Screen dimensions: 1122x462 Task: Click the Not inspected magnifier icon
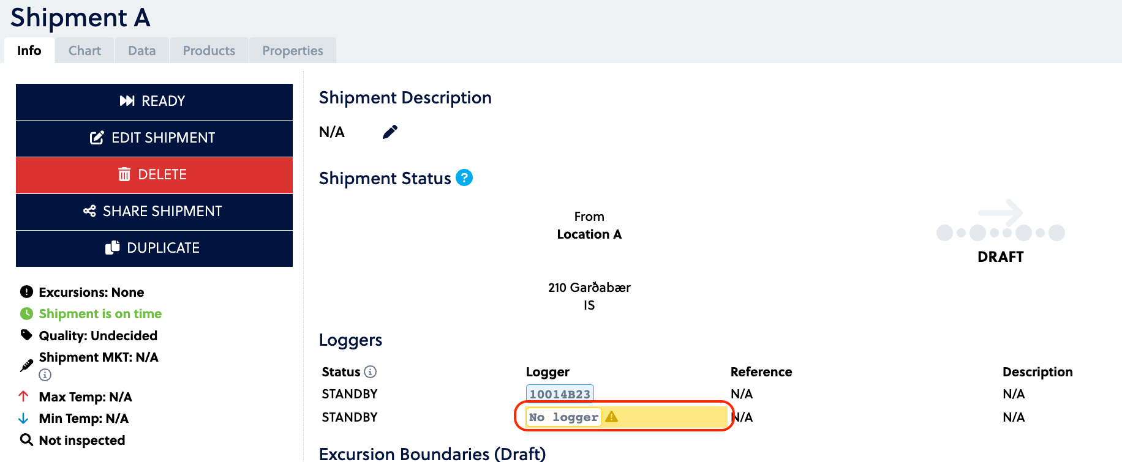[26, 440]
